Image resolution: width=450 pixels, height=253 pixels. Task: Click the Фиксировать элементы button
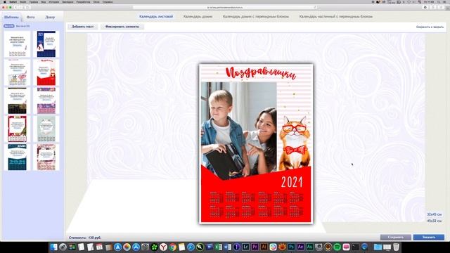(x=122, y=27)
